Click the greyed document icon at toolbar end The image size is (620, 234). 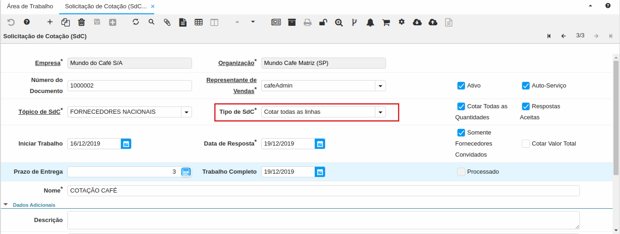(x=449, y=22)
